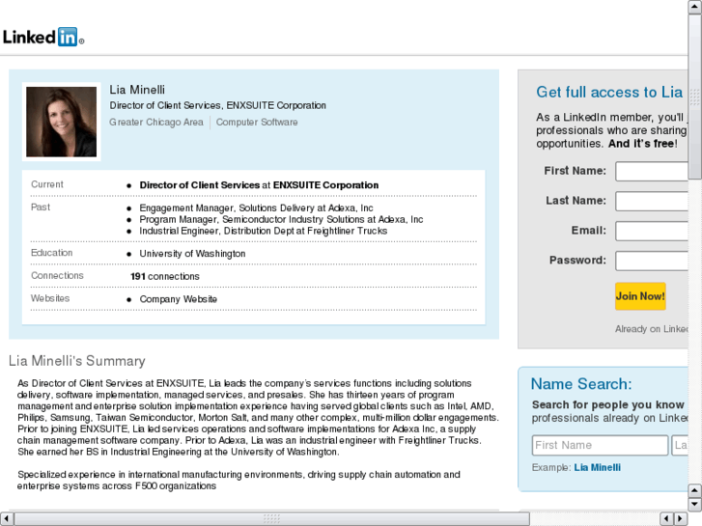The image size is (702, 526).
Task: Focus the Password signup field
Action: [652, 261]
